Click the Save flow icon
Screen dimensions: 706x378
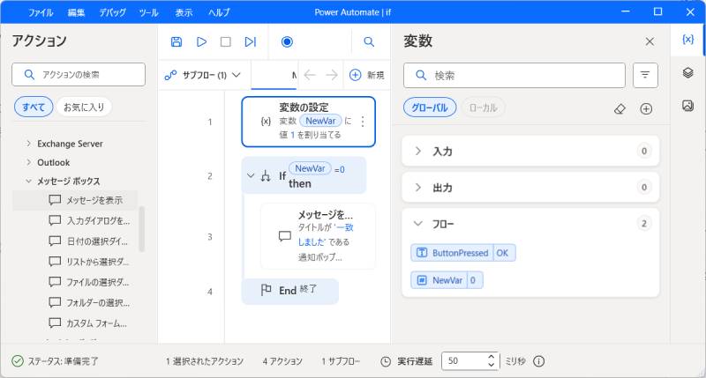(x=176, y=41)
